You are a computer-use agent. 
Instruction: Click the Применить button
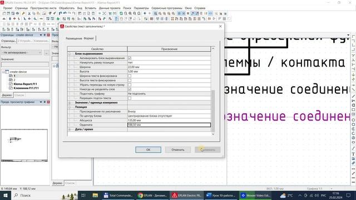(x=207, y=149)
